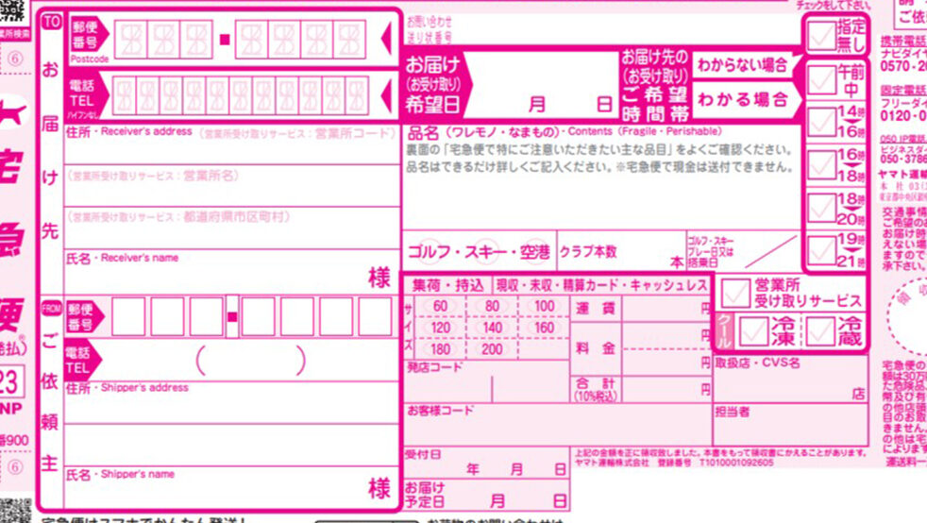Click the 現収・未収・精算カード・キャッシュレス label

[x=601, y=286]
